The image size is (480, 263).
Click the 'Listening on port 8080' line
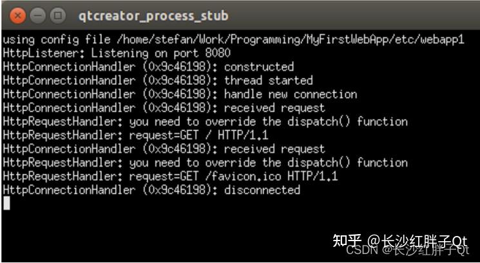[x=117, y=53]
